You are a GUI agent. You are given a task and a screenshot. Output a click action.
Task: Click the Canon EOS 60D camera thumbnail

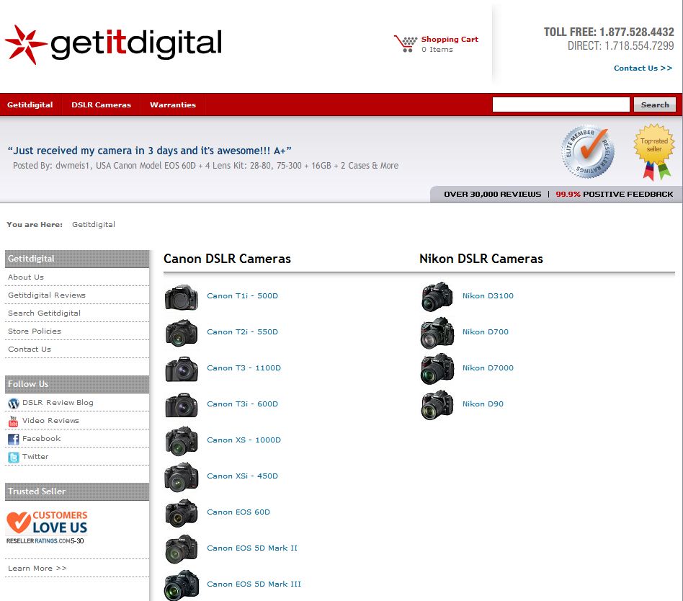(181, 512)
